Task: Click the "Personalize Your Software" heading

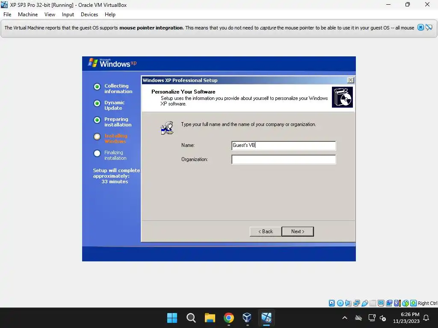Action: pos(183,92)
